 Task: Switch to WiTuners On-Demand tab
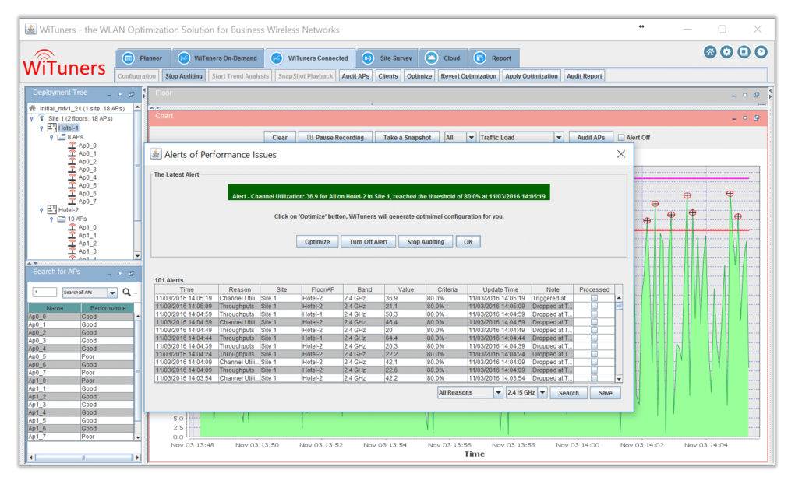217,58
